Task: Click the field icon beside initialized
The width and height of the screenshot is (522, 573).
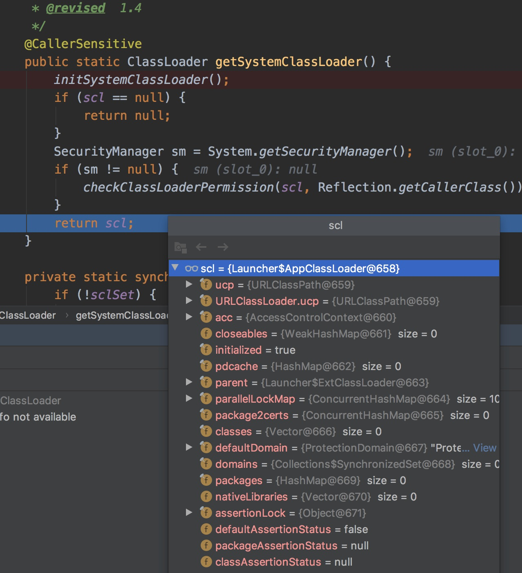Action: coord(206,350)
